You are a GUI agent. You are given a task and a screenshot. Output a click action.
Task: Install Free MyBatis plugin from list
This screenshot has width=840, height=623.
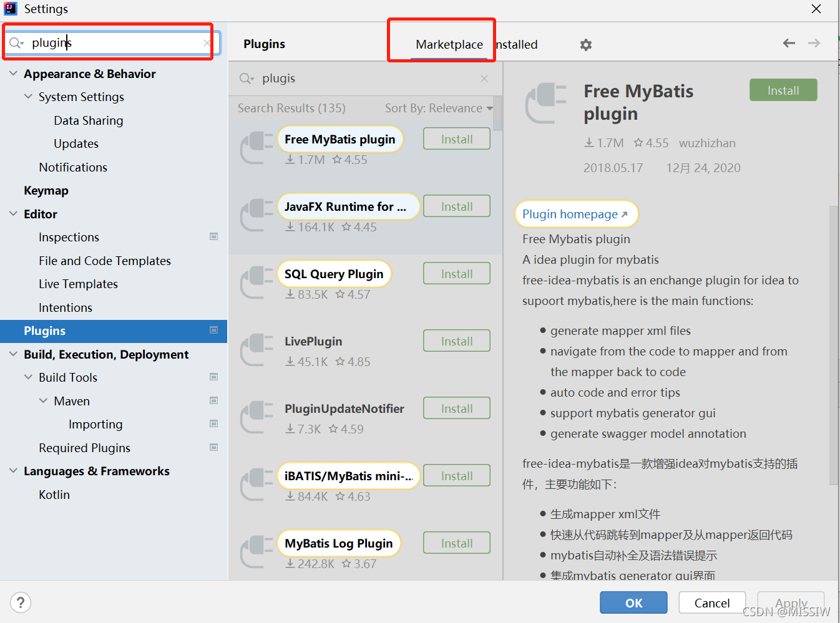457,139
